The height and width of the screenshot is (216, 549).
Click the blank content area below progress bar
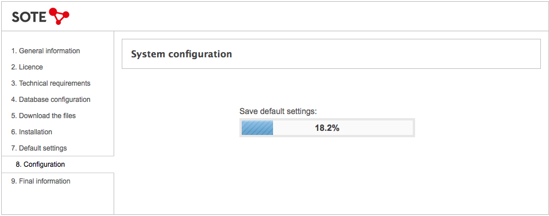coord(331,175)
